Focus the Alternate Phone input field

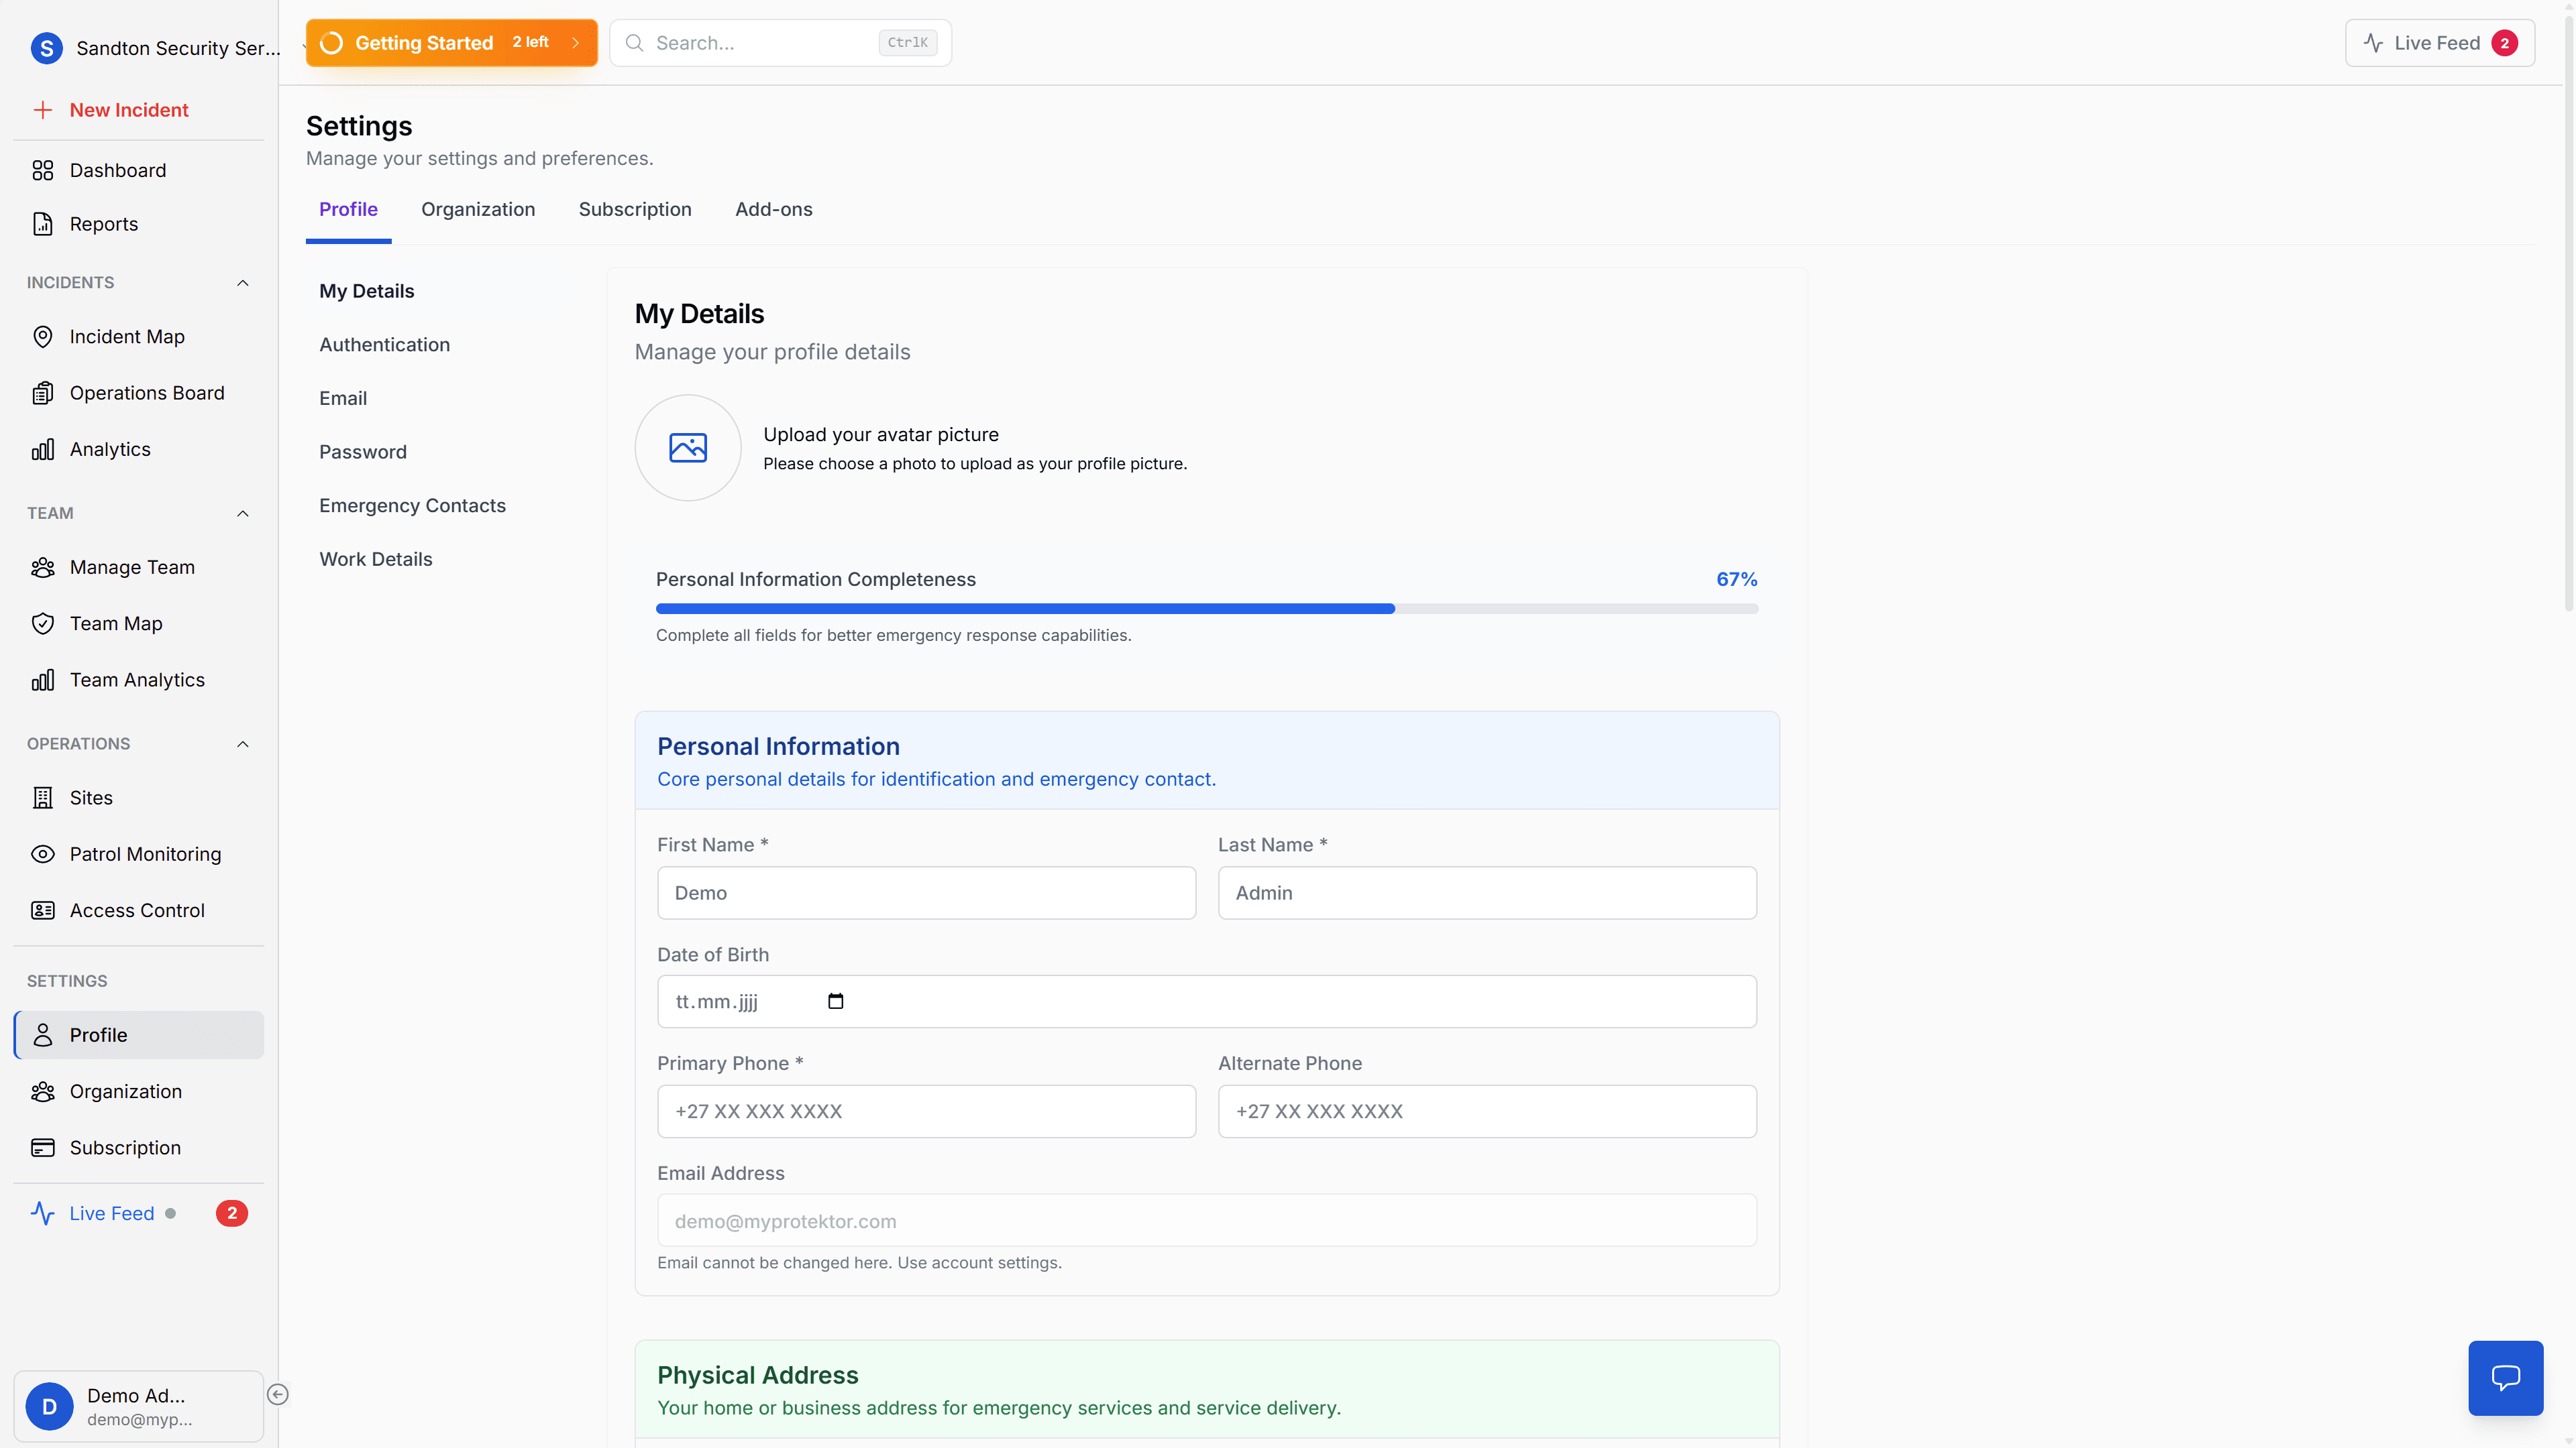point(1487,1111)
